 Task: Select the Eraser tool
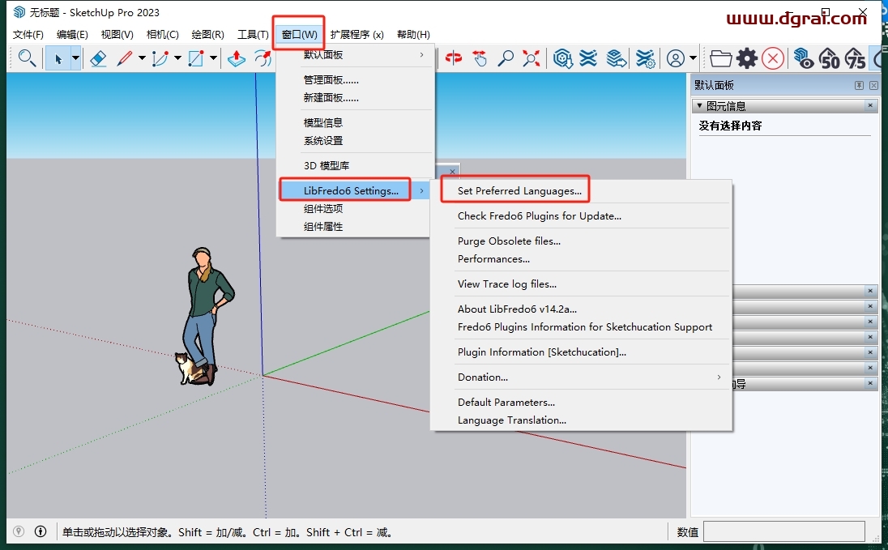98,58
